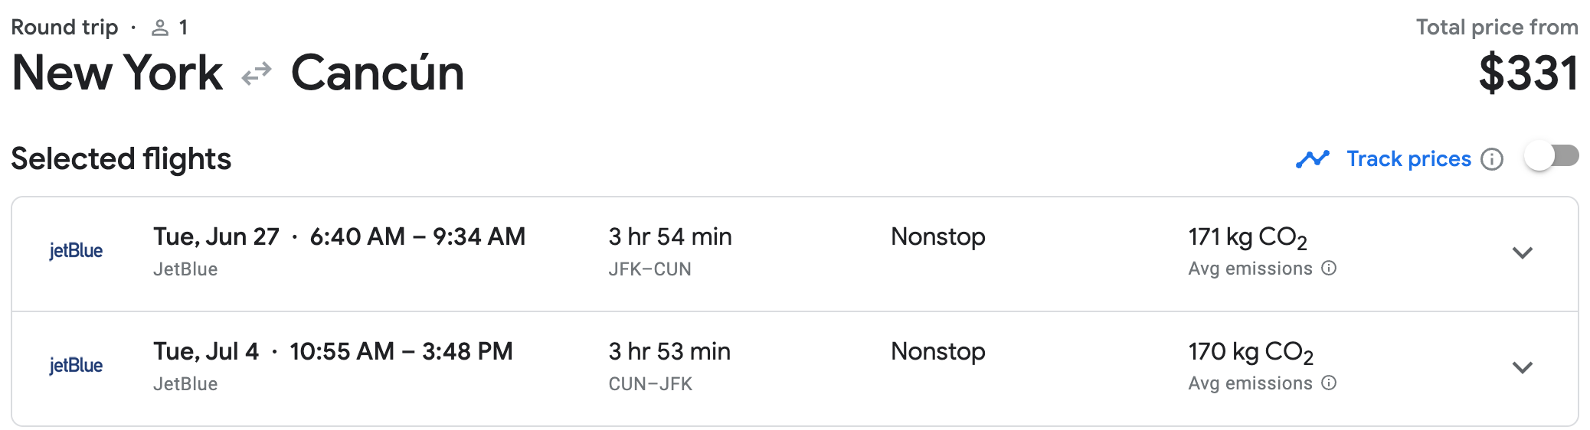Click the round-trip swap arrows icon
This screenshot has height=430, width=1590.
[257, 73]
